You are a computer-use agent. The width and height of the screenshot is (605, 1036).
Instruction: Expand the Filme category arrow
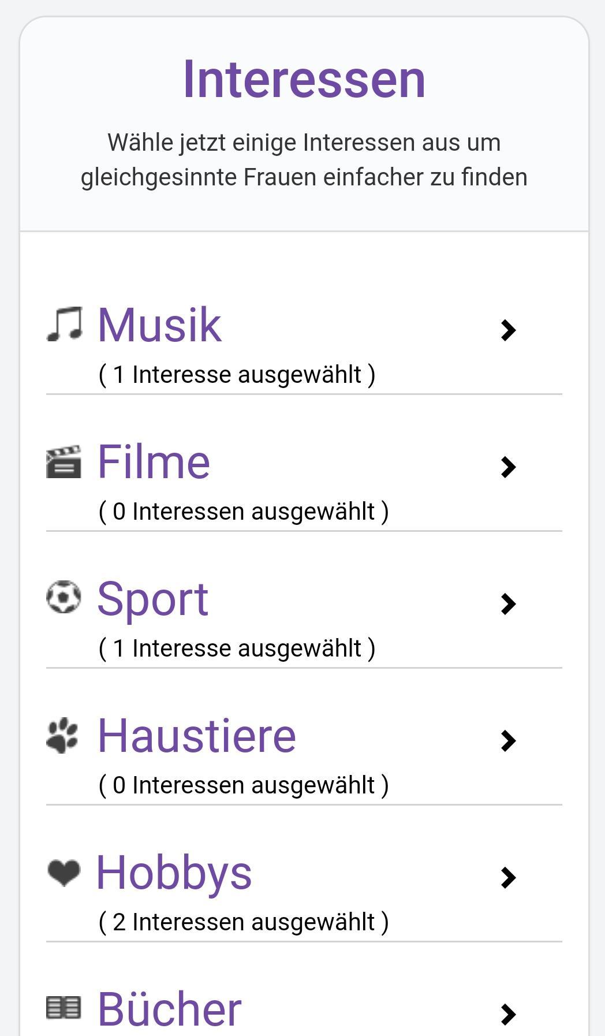click(x=507, y=467)
